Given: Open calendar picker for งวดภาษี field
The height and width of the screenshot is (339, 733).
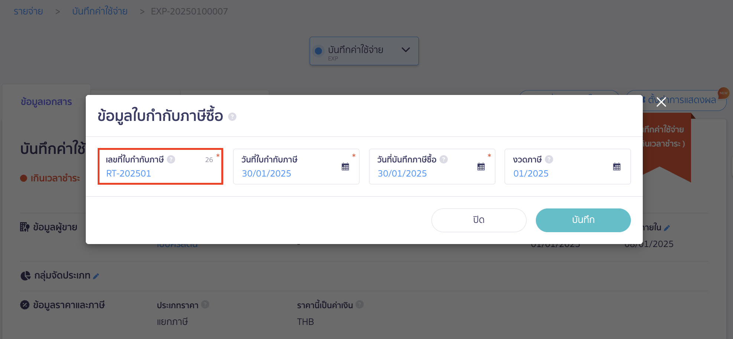Looking at the screenshot, I should point(617,167).
